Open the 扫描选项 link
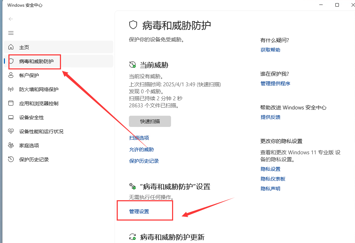The height and width of the screenshot is (243, 355). tap(139, 138)
